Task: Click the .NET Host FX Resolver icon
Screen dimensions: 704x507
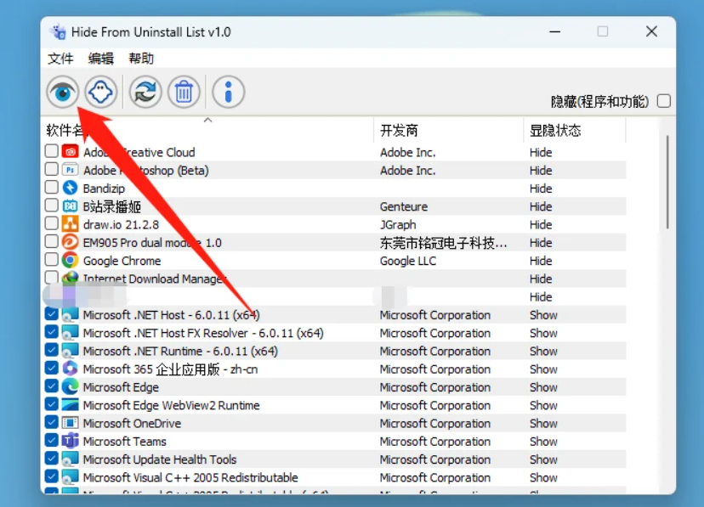Action: point(70,333)
